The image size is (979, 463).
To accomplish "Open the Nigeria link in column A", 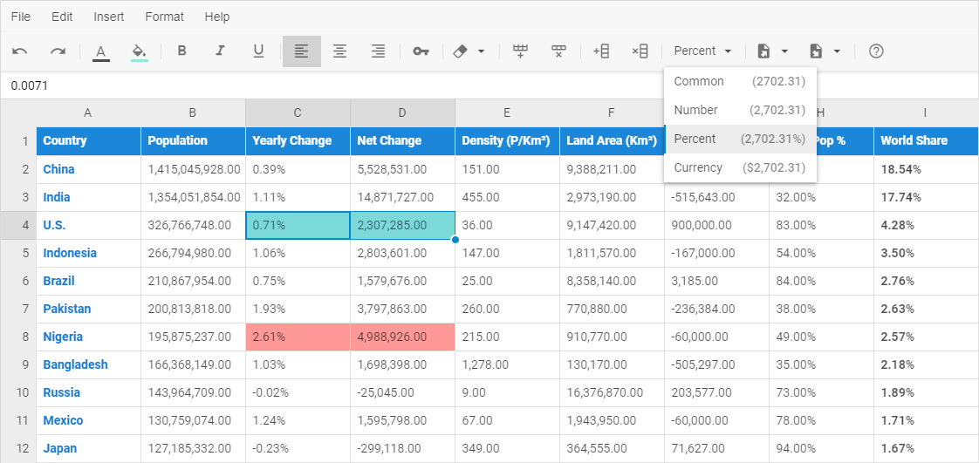I will point(63,337).
